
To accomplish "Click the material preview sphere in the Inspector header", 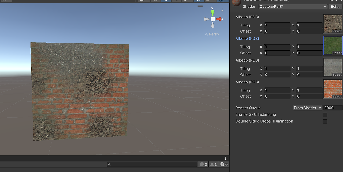I will pos(236,2).
